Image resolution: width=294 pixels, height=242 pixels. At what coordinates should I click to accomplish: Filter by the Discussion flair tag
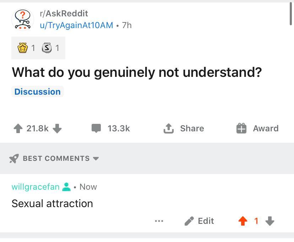coord(37,91)
